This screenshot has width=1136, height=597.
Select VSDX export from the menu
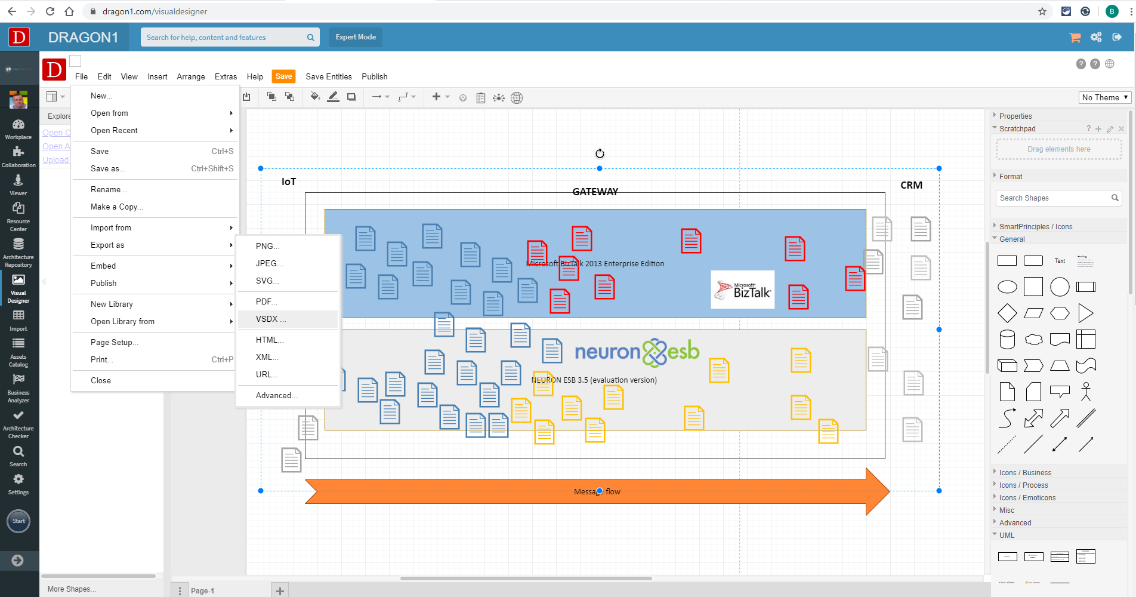pos(270,319)
